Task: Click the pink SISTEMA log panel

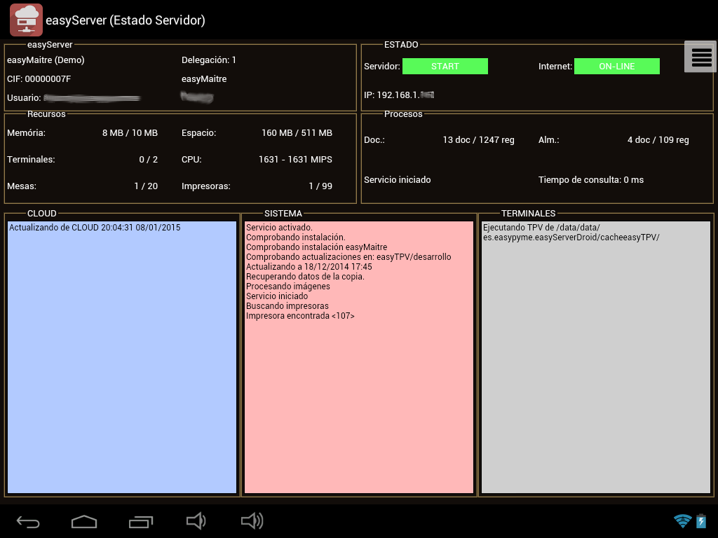Action: click(359, 357)
